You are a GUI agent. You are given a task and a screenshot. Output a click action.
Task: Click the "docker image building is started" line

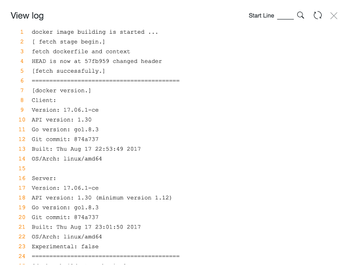94,32
